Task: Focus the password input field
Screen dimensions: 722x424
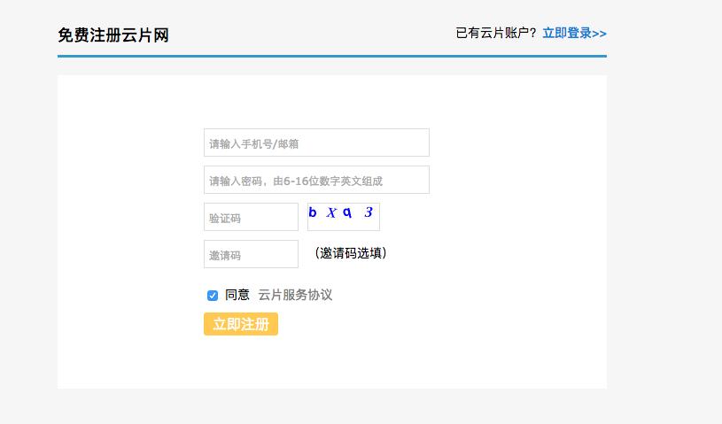Action: pyautogui.click(x=316, y=180)
